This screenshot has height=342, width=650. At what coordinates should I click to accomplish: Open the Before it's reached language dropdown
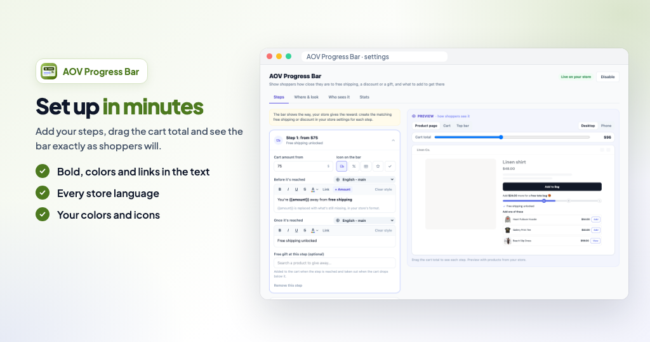coord(365,180)
